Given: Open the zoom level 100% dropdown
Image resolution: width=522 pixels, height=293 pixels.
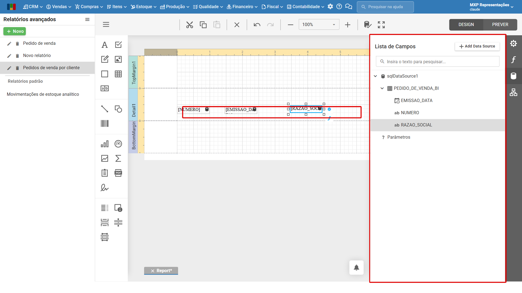Looking at the screenshot, I should (x=319, y=24).
